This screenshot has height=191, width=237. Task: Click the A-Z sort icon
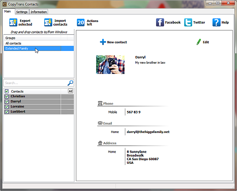71,91
